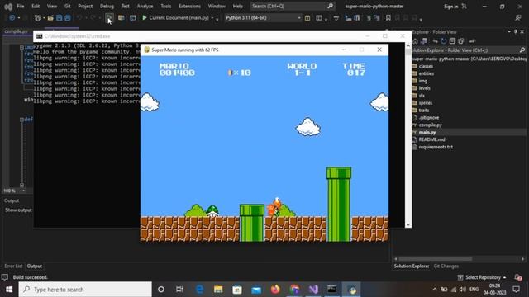Open Firefox from the taskbar
Screen dimensions: 529x297
(275, 290)
